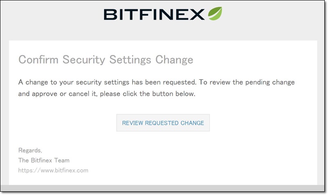Follow the https://www.bitfinex.com link
The width and height of the screenshot is (328, 195).
[53, 170]
